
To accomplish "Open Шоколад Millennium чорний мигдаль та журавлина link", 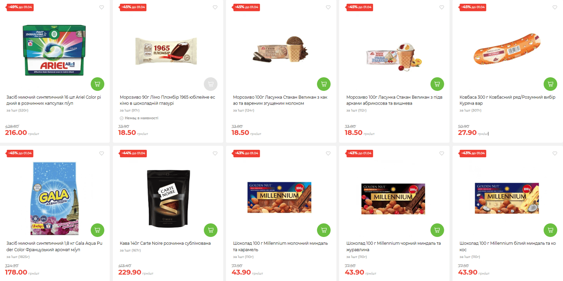I will [394, 246].
